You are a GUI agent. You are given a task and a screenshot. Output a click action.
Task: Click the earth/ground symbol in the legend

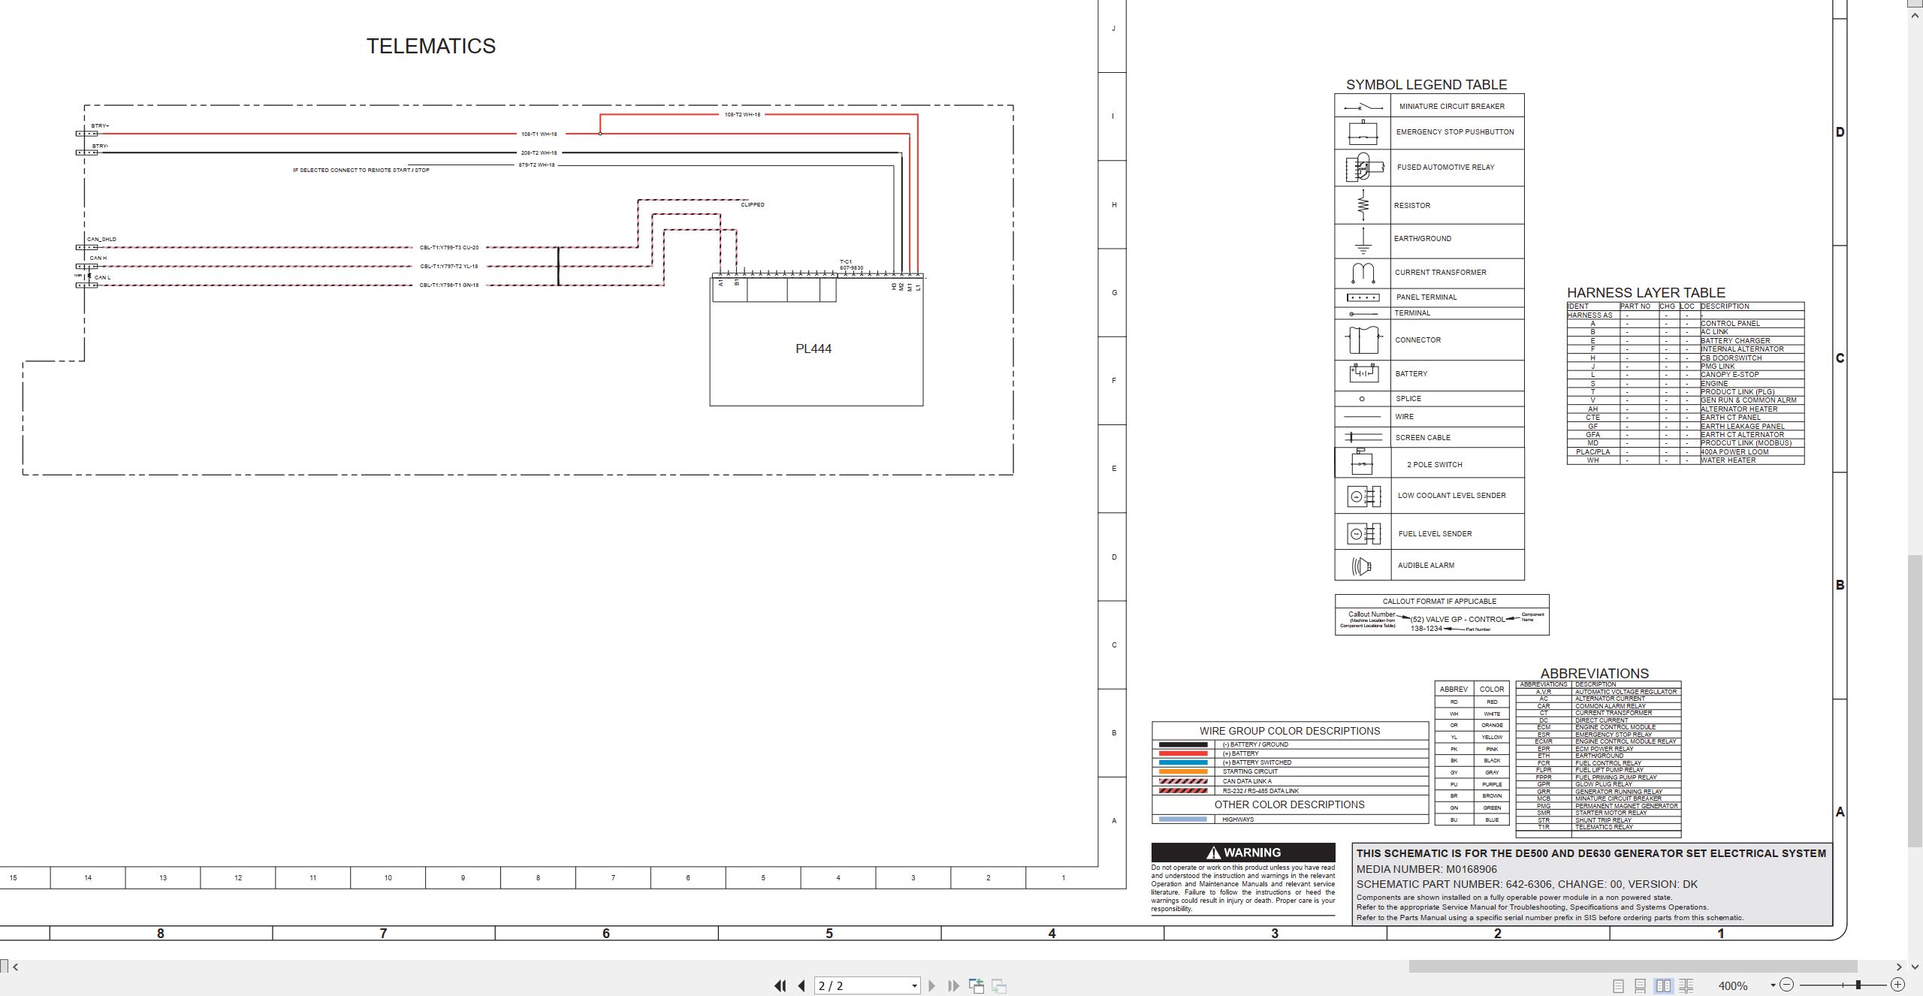(x=1363, y=241)
